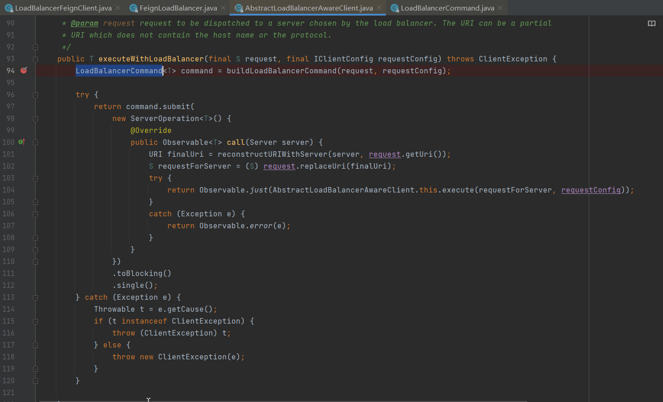Collapse outer catch fold at line 113
Viewport: 663px width, 402px height.
35,297
